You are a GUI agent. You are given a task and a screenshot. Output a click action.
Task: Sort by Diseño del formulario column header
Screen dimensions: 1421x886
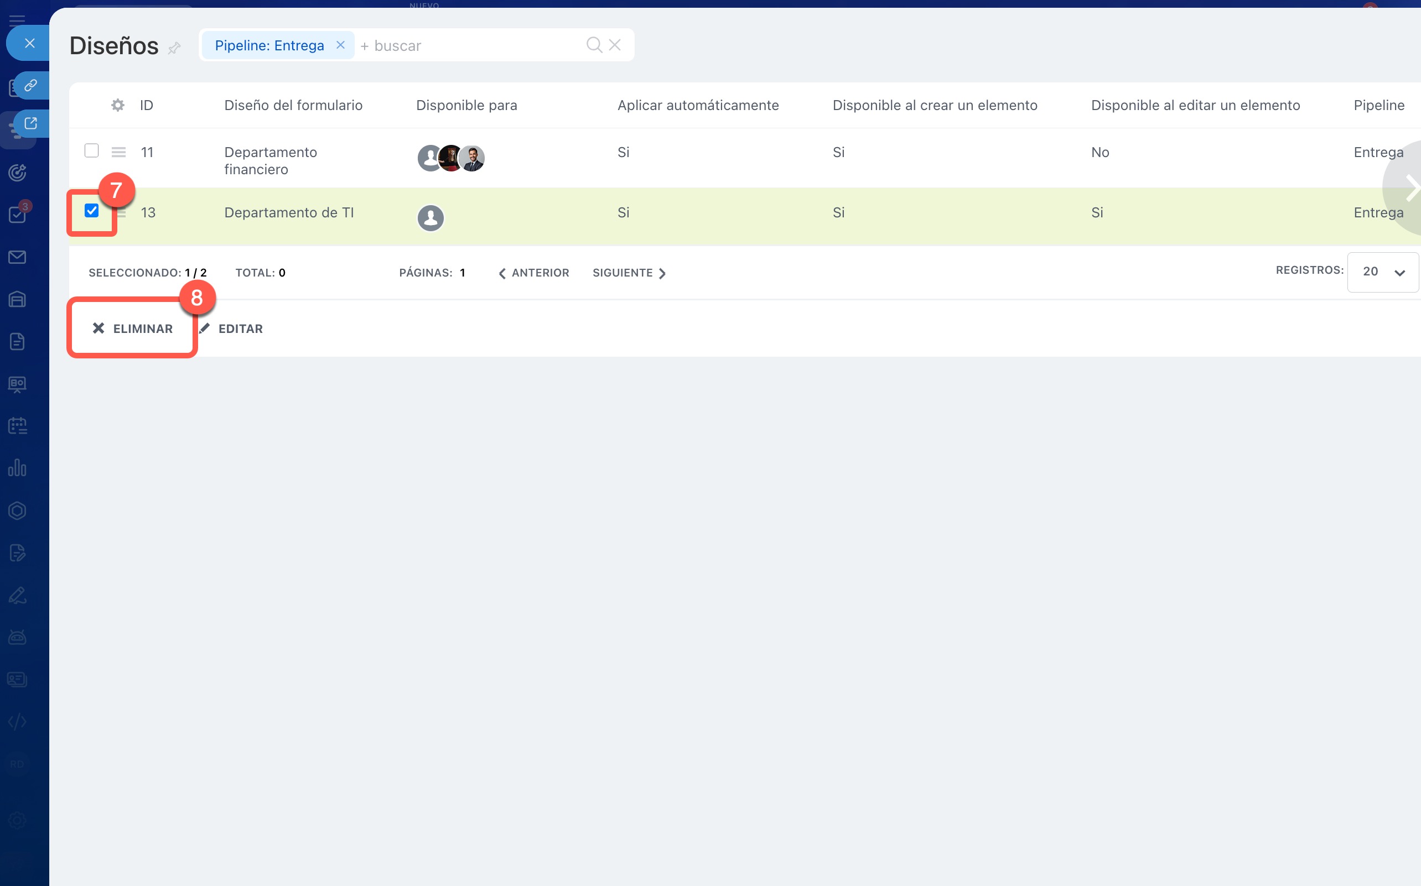(x=293, y=106)
